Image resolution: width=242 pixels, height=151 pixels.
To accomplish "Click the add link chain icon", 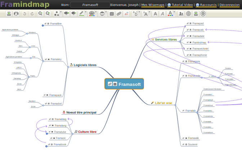I will [119, 14].
